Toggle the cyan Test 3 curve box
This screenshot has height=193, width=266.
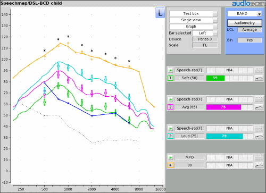tap(170, 136)
